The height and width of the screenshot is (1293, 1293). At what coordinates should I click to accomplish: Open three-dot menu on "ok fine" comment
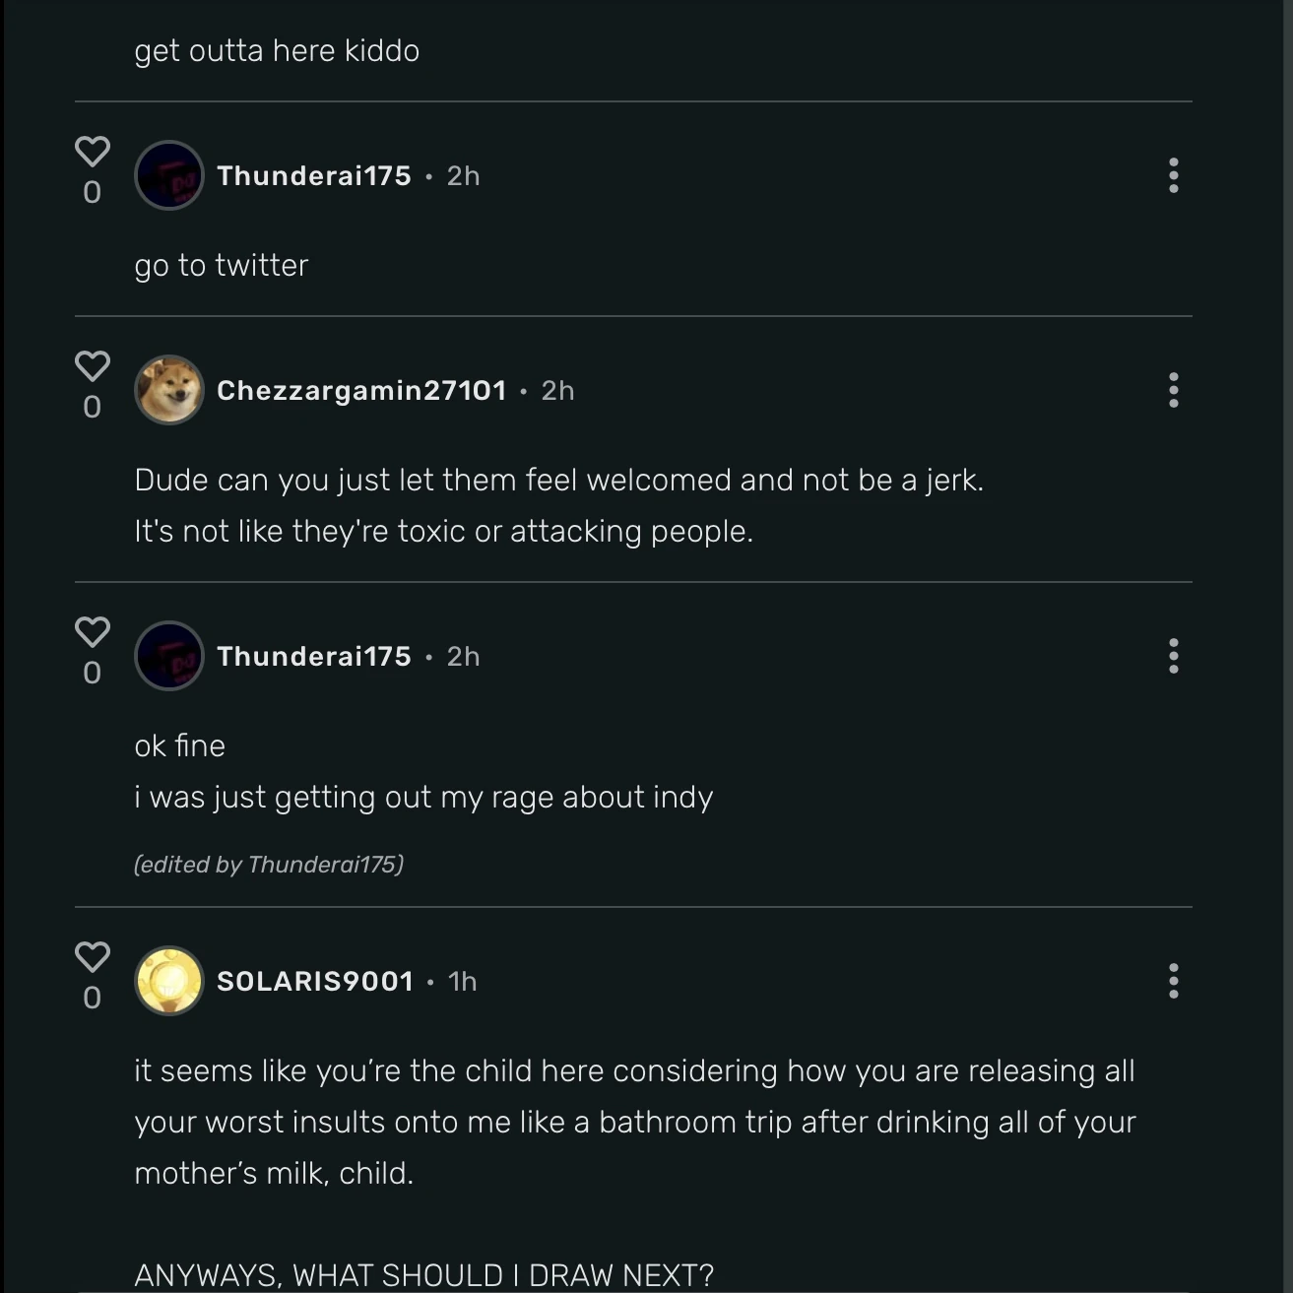tap(1172, 656)
